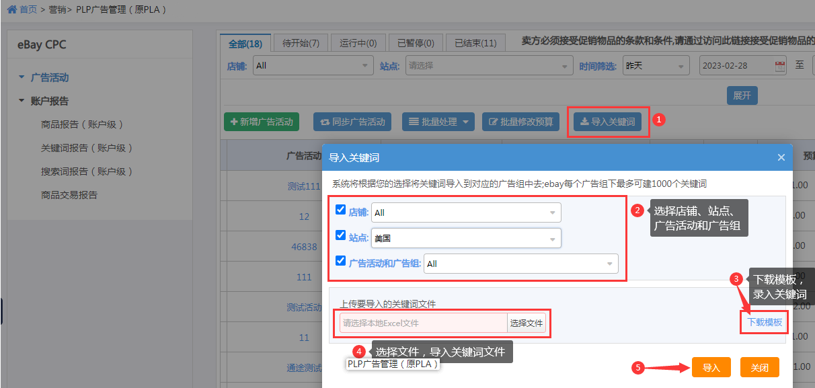Open campaign 11 in table
Screen dimensions: 815x388
[x=305, y=338]
